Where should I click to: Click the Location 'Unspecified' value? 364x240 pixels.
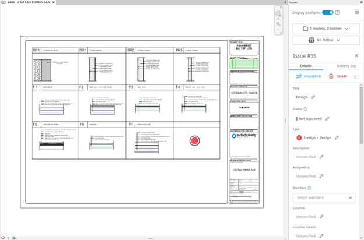click(306, 217)
